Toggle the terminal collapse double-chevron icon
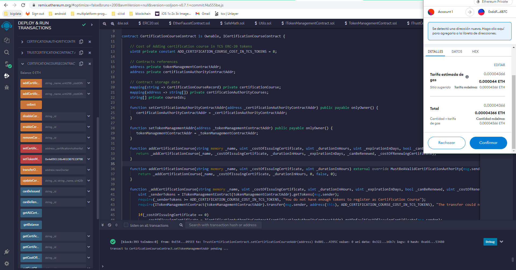Screen dimensions: 516x270 click(x=103, y=225)
